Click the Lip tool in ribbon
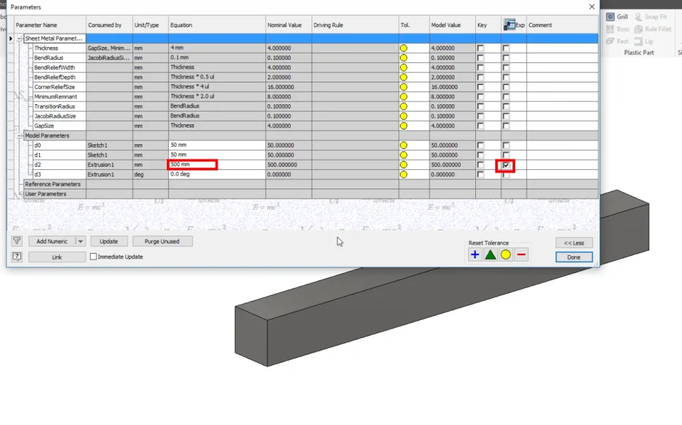Image resolution: width=682 pixels, height=425 pixels. [644, 41]
